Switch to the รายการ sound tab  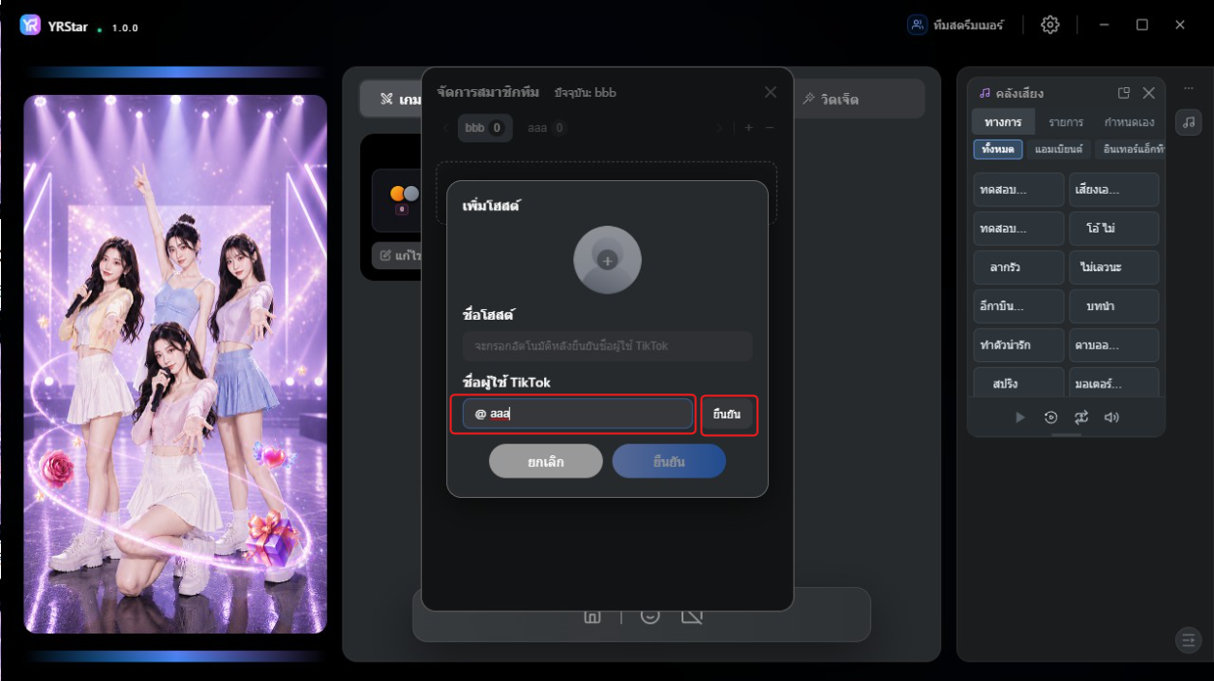[1066, 122]
